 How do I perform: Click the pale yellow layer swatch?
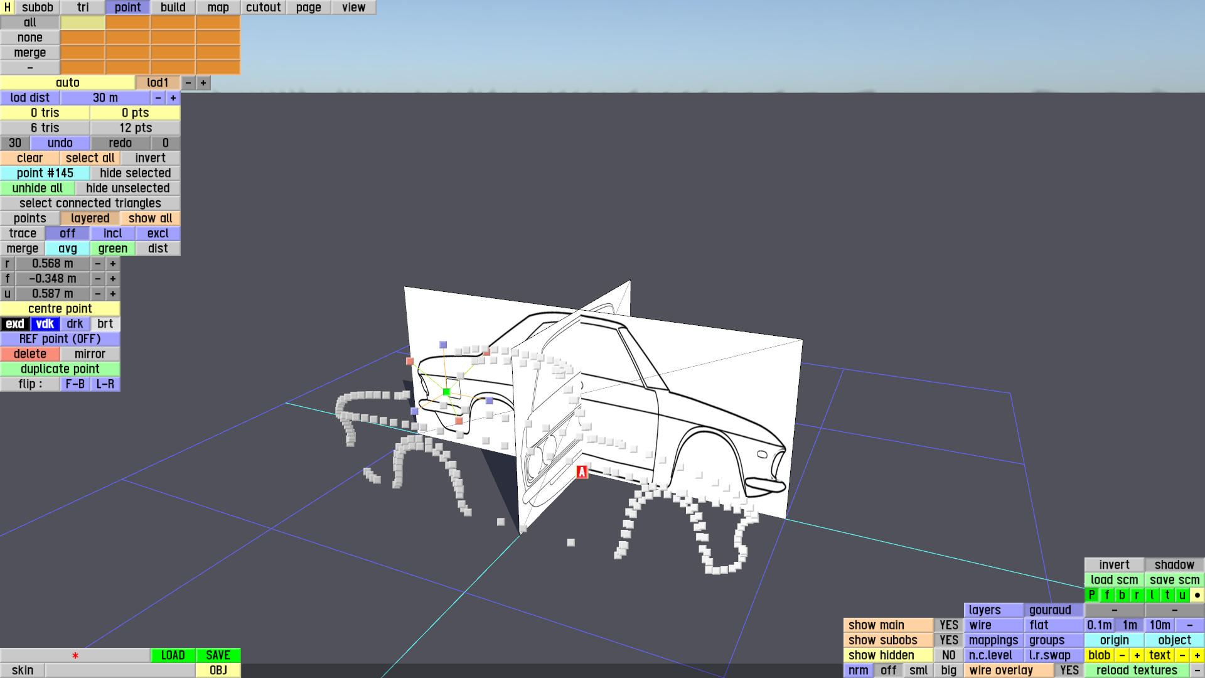point(82,23)
